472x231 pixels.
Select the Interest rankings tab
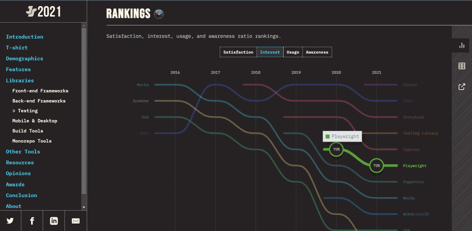click(x=270, y=52)
